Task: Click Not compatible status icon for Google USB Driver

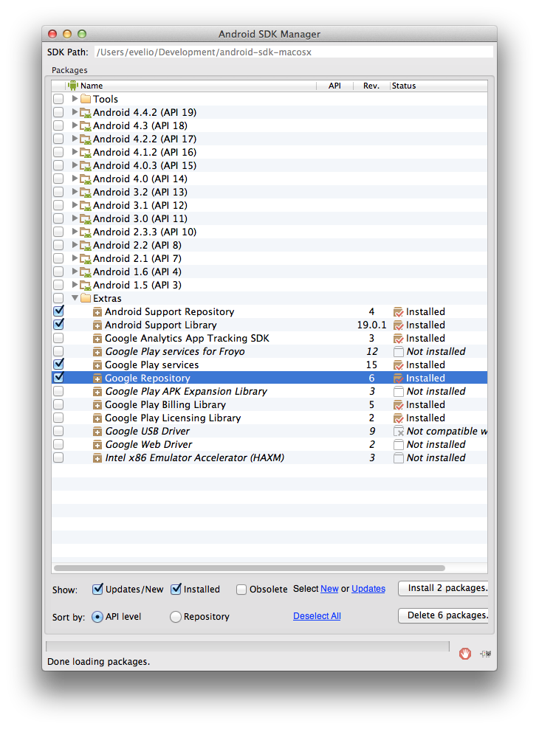Action: pos(398,432)
